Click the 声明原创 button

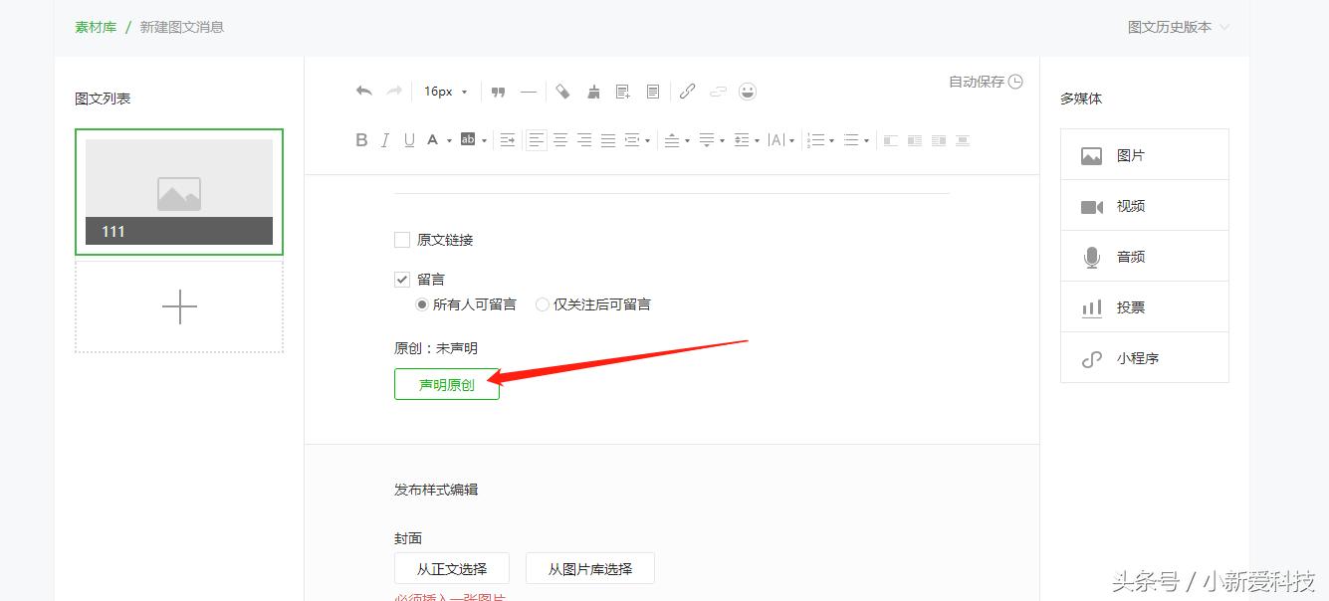coord(446,384)
